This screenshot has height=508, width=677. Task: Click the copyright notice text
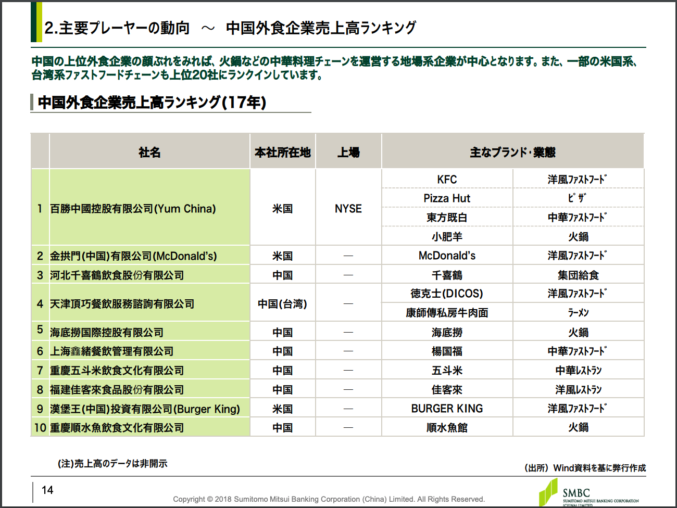(x=329, y=499)
